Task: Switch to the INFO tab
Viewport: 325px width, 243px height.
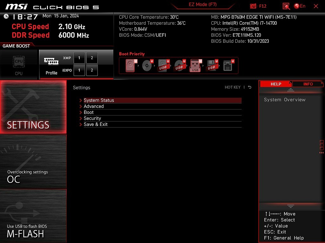Action: tap(308, 84)
